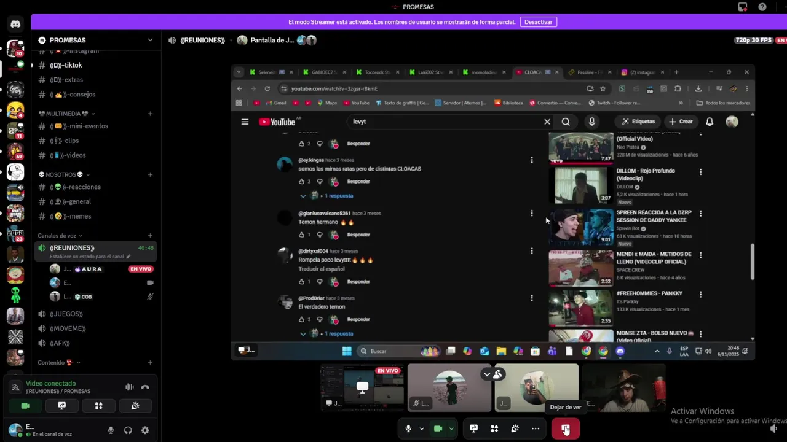The height and width of the screenshot is (442, 787).
Task: Open the soundboard in the voice panel
Action: 135,406
